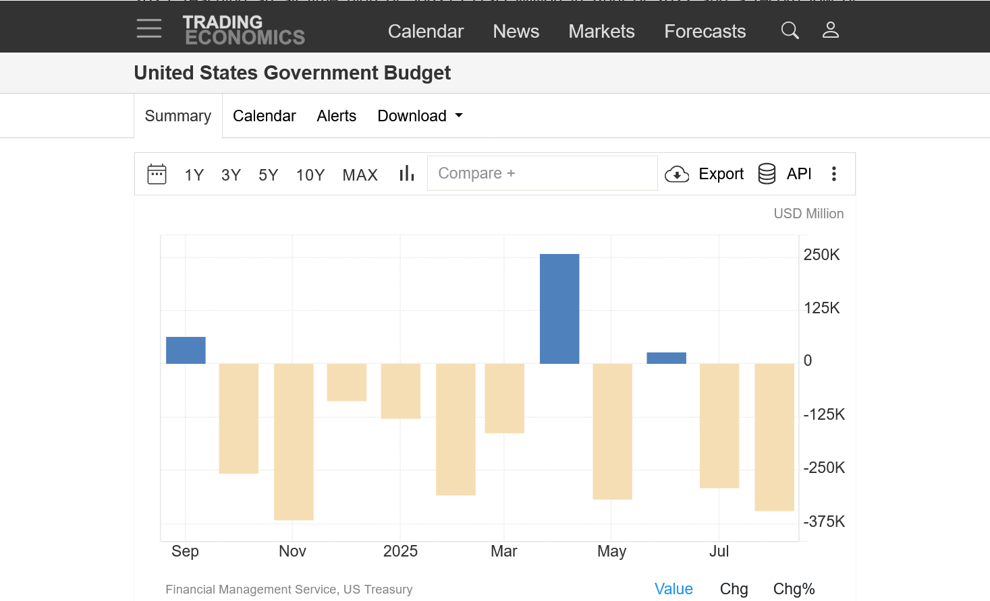Click the tall blue April surplus bar

[559, 309]
